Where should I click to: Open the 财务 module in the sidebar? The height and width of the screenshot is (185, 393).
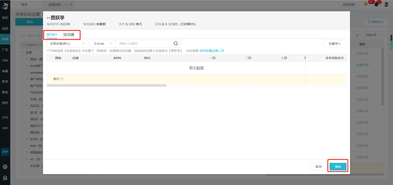tap(5, 81)
